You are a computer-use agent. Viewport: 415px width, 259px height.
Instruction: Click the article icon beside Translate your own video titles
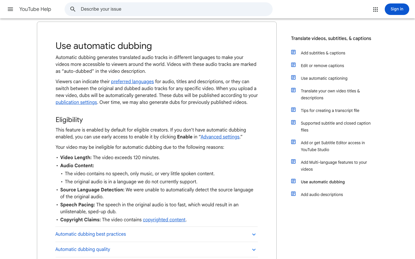click(293, 90)
